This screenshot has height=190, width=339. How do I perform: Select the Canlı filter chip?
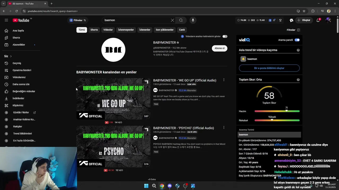182,30
